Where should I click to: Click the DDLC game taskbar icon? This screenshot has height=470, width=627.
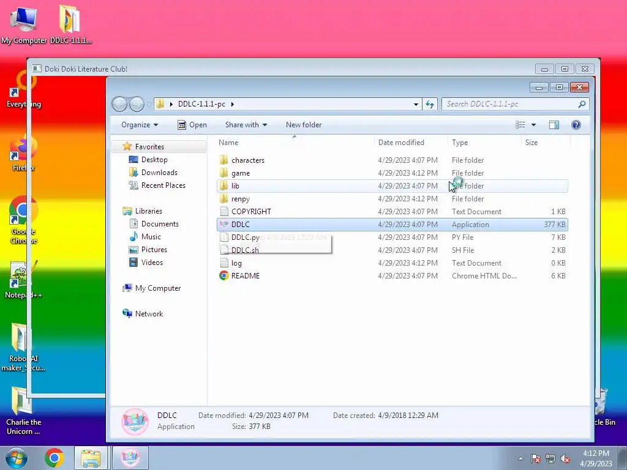(130, 458)
